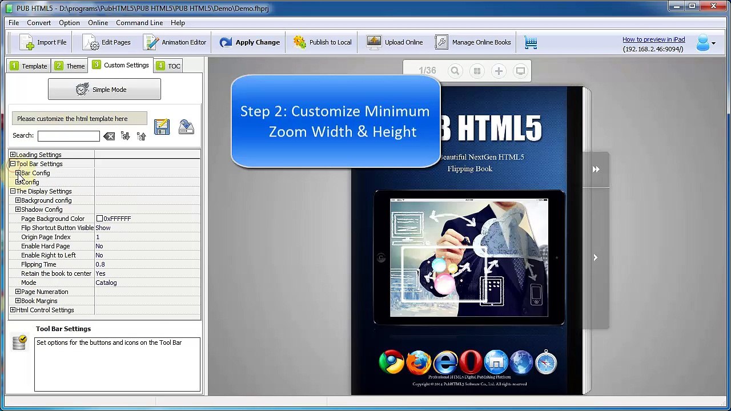The image size is (731, 411).
Task: Click the Simple Mode button
Action: pos(105,90)
